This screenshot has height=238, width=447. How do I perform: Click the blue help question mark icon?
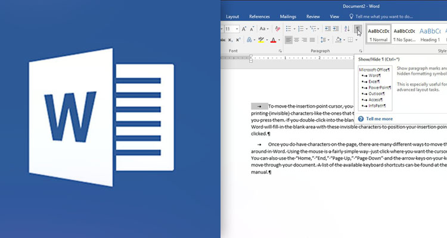[x=361, y=119]
